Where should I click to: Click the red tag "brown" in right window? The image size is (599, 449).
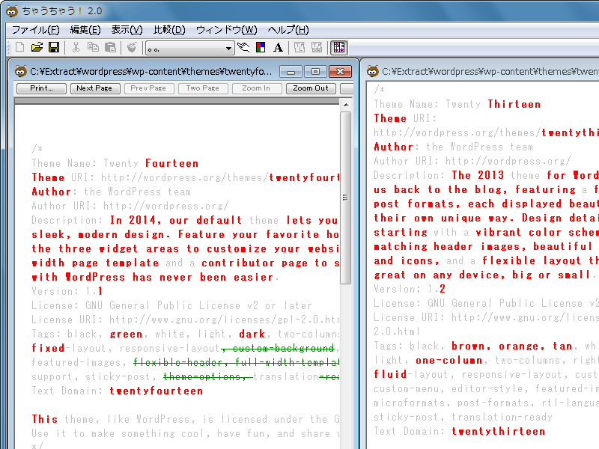click(x=469, y=346)
